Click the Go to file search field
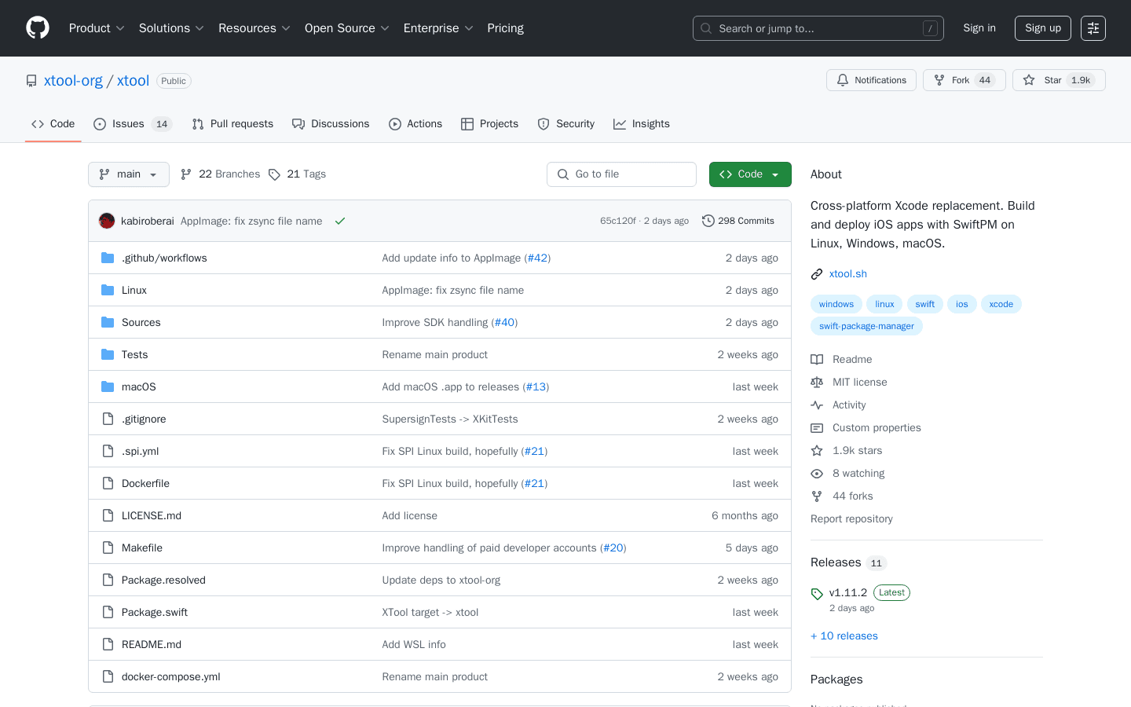Image resolution: width=1131 pixels, height=707 pixels. click(621, 174)
